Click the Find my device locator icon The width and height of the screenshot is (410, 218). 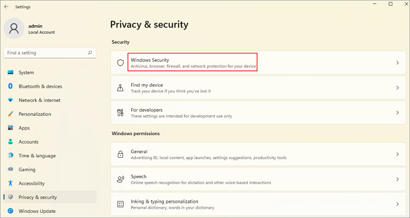pyautogui.click(x=120, y=88)
